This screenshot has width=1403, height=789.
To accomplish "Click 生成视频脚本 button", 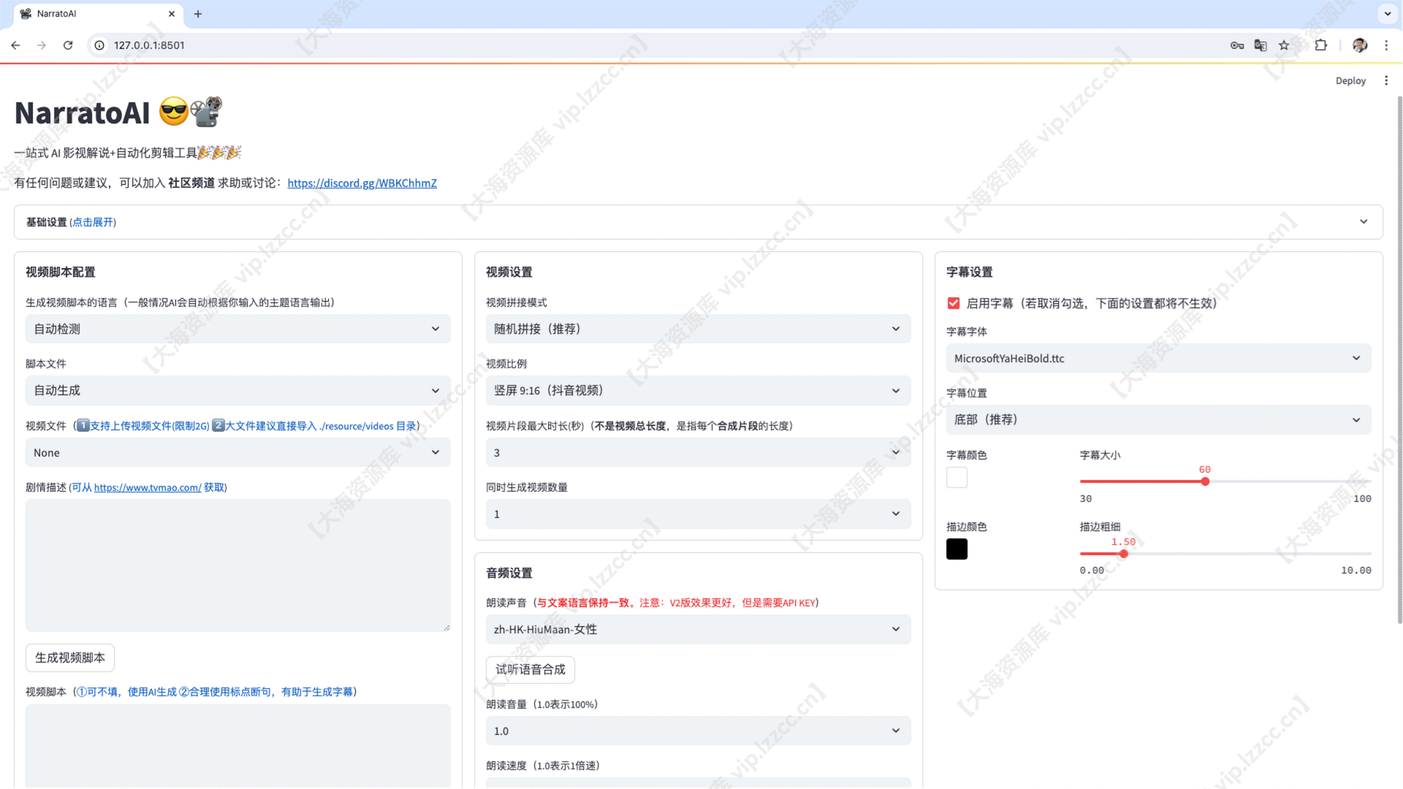I will point(70,658).
